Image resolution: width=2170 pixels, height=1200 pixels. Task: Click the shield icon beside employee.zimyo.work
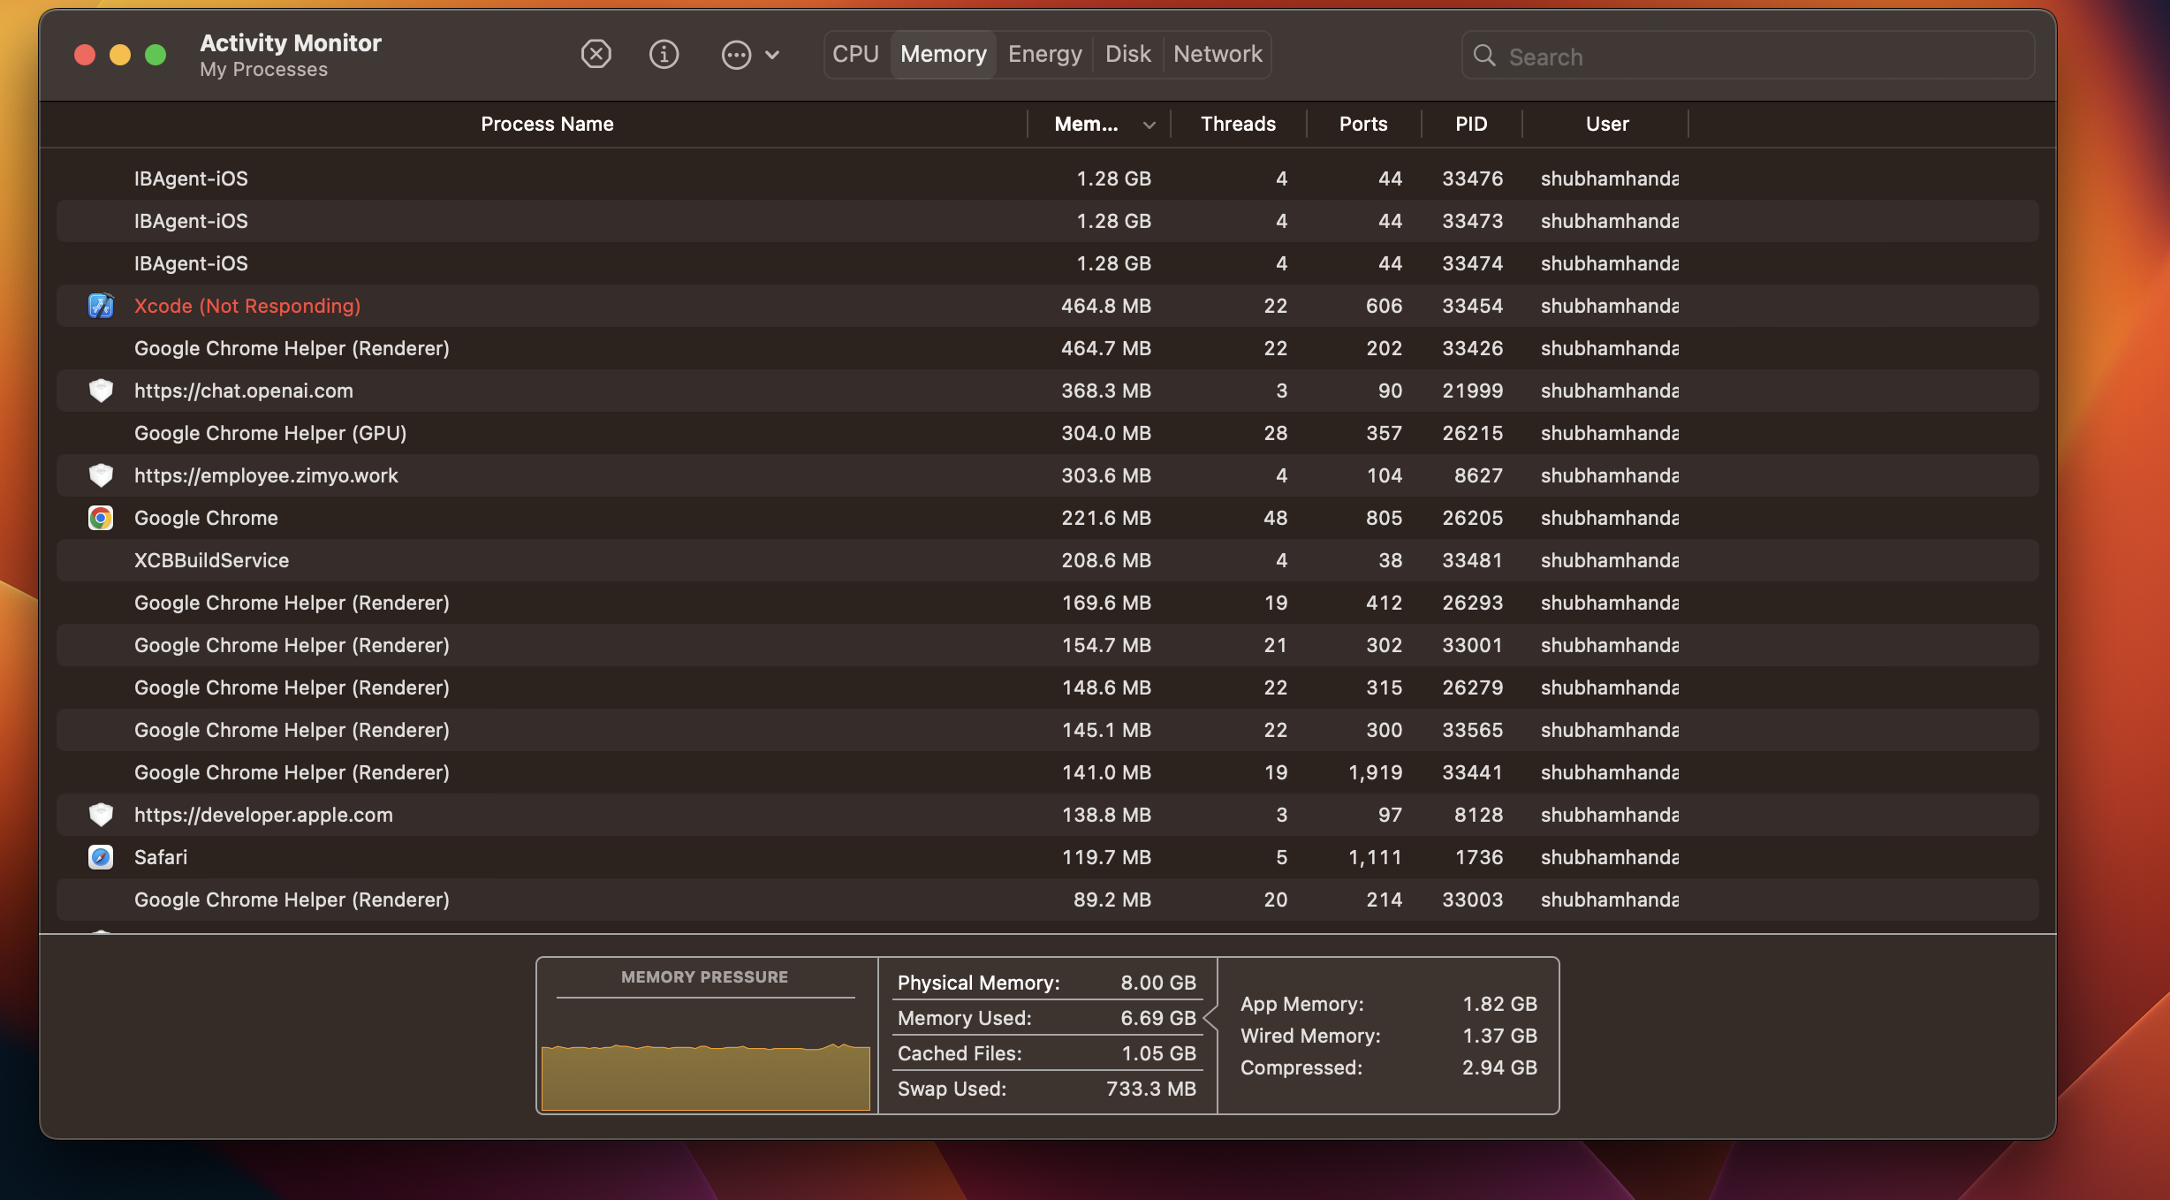pos(101,475)
